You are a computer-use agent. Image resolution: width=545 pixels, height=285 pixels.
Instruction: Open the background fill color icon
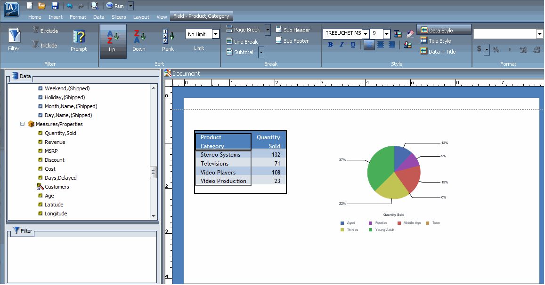[408, 44]
